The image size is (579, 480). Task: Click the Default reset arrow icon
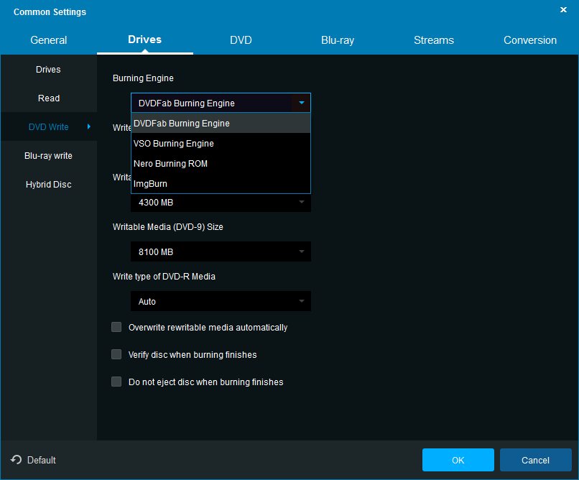tap(16, 460)
